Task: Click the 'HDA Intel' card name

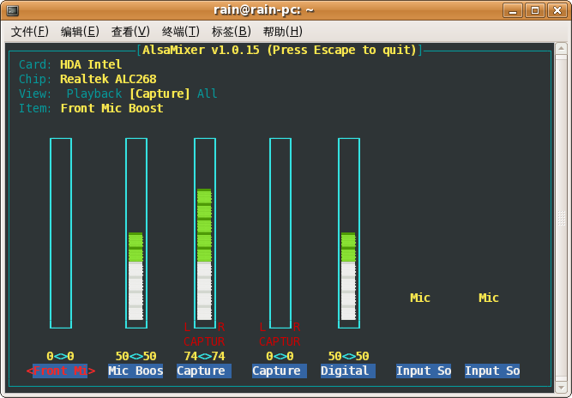Action: 91,64
